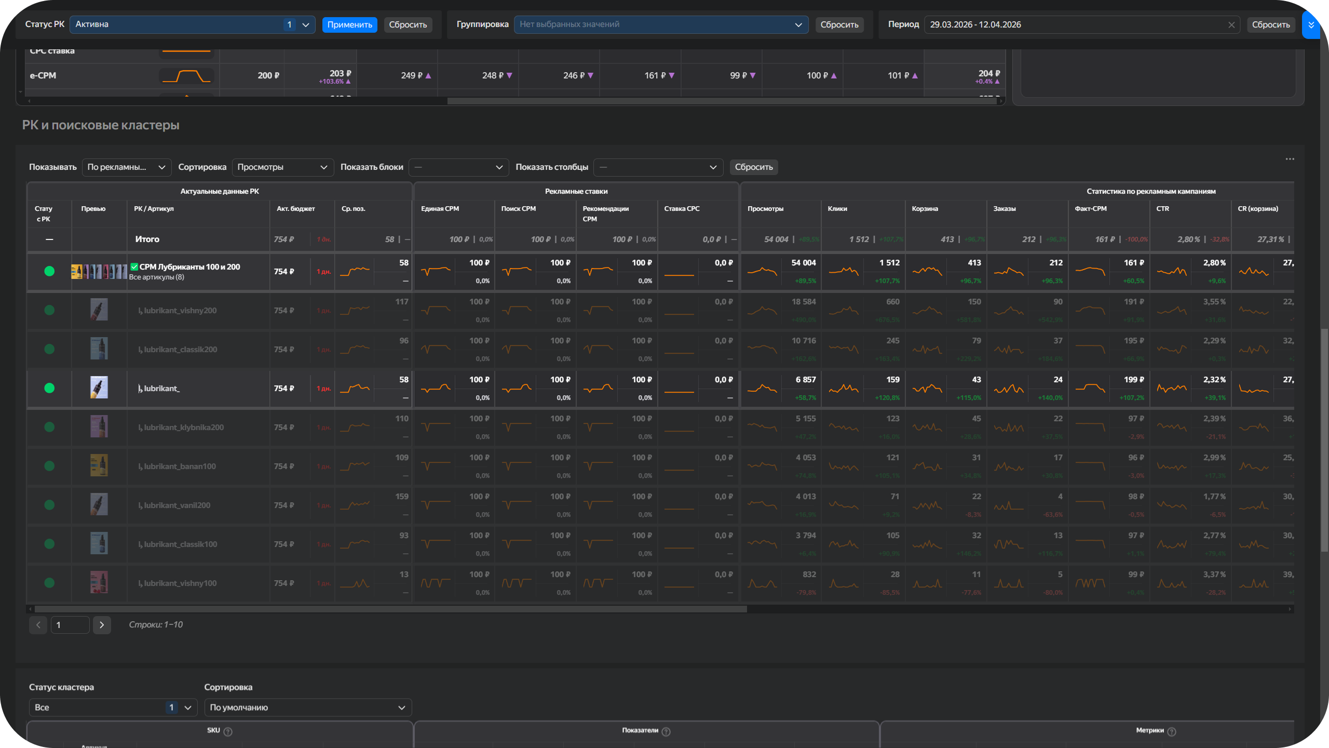Screen dimensions: 1329x748
Task: Click the Просмотры column header
Action: [765, 209]
